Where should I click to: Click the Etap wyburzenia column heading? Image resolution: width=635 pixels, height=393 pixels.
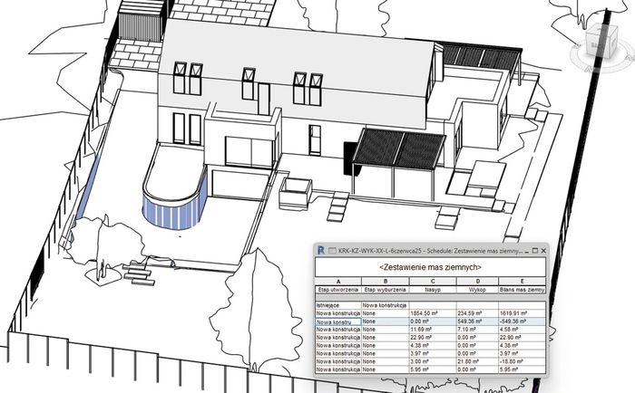click(x=386, y=290)
